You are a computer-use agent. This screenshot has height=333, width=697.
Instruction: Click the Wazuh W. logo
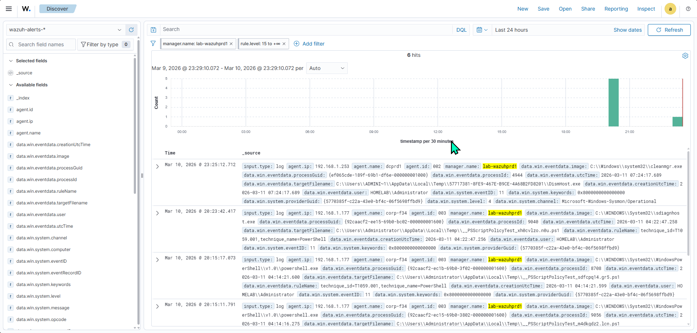pyautogui.click(x=26, y=9)
